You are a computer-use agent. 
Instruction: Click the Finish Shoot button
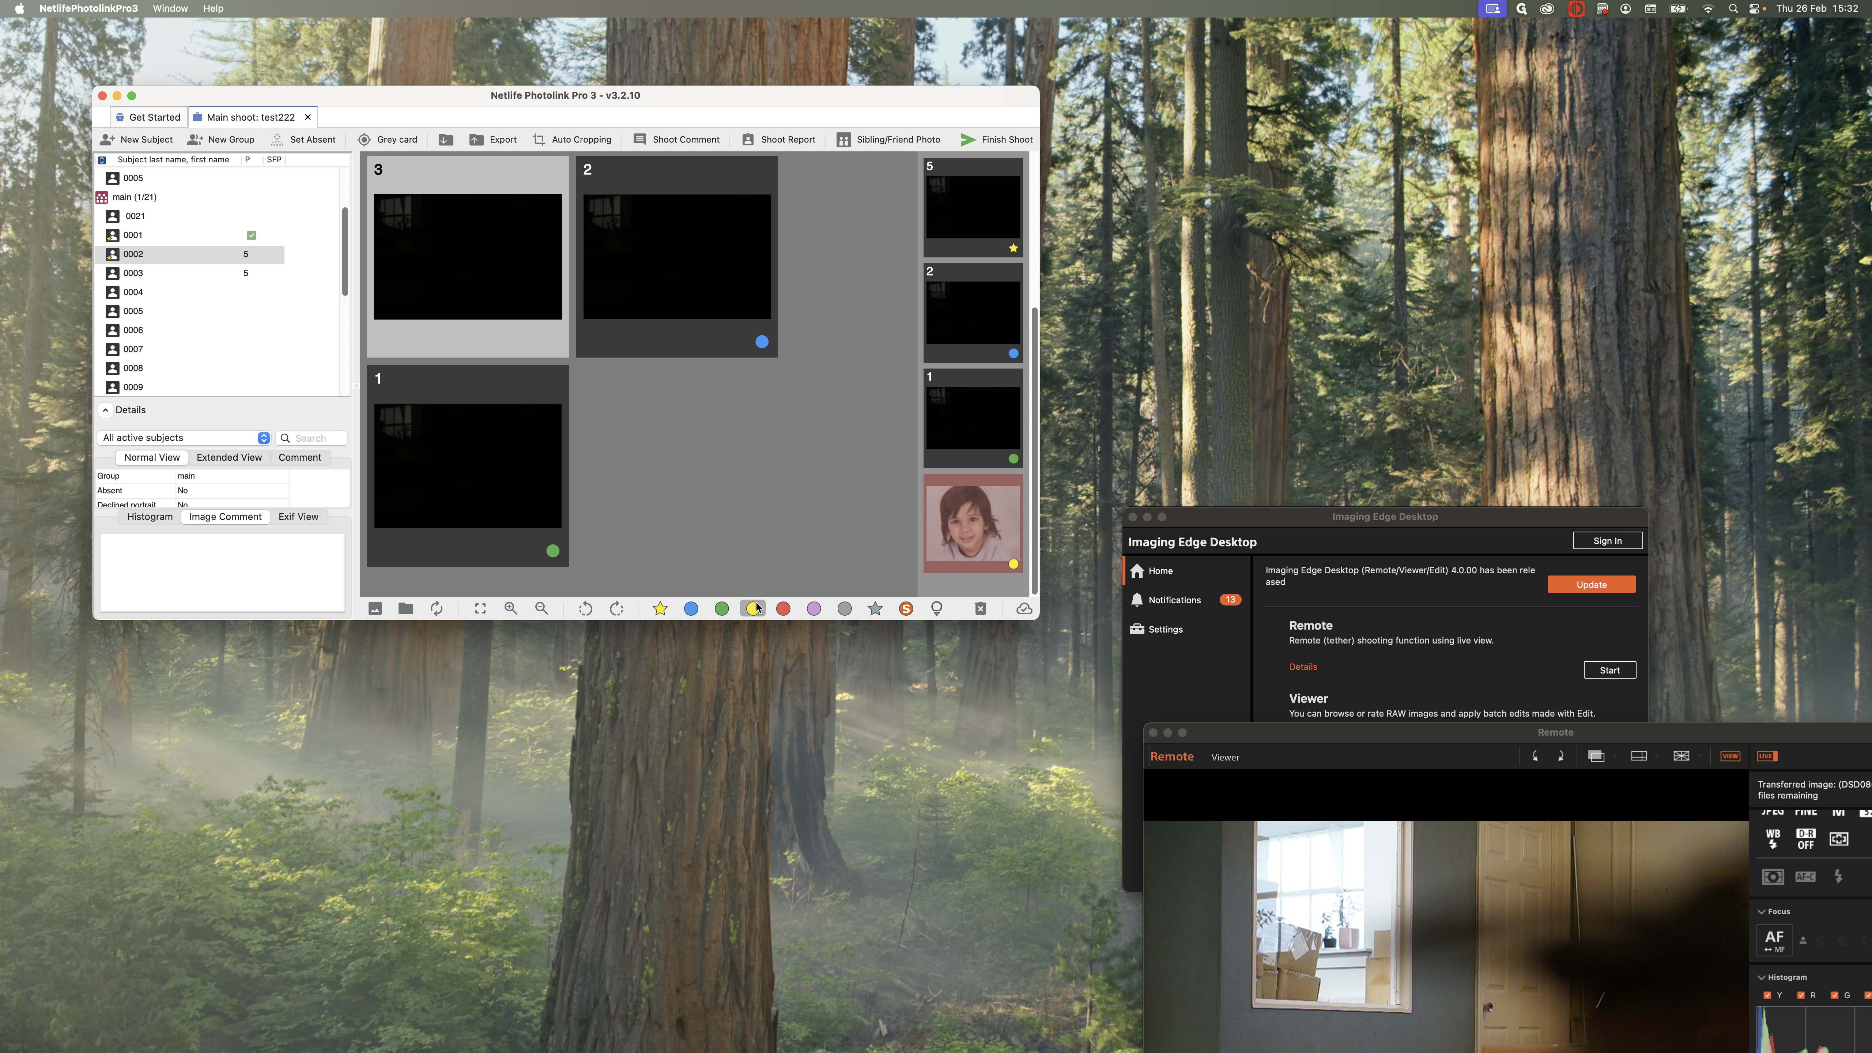[x=996, y=140]
